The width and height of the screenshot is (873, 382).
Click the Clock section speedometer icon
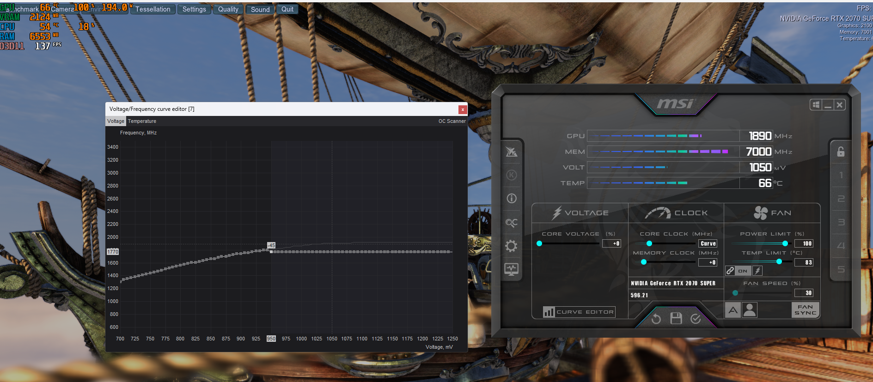[x=658, y=213]
